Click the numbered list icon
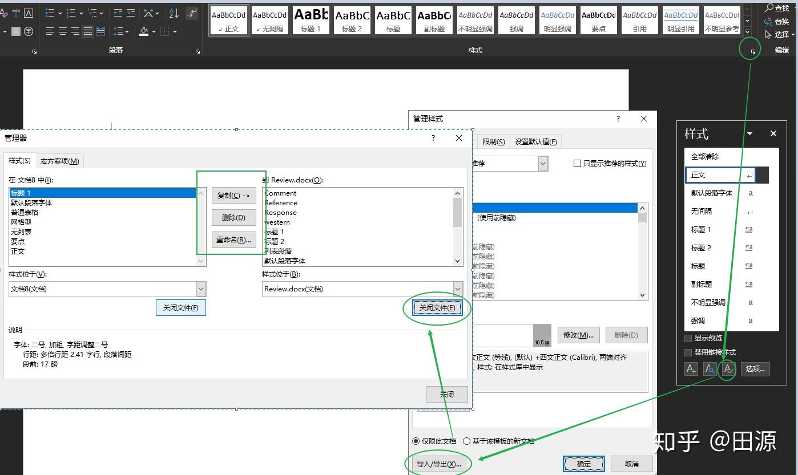This screenshot has width=798, height=475. coord(71,13)
